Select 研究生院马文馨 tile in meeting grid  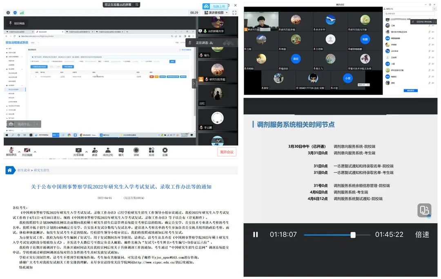tap(365, 21)
